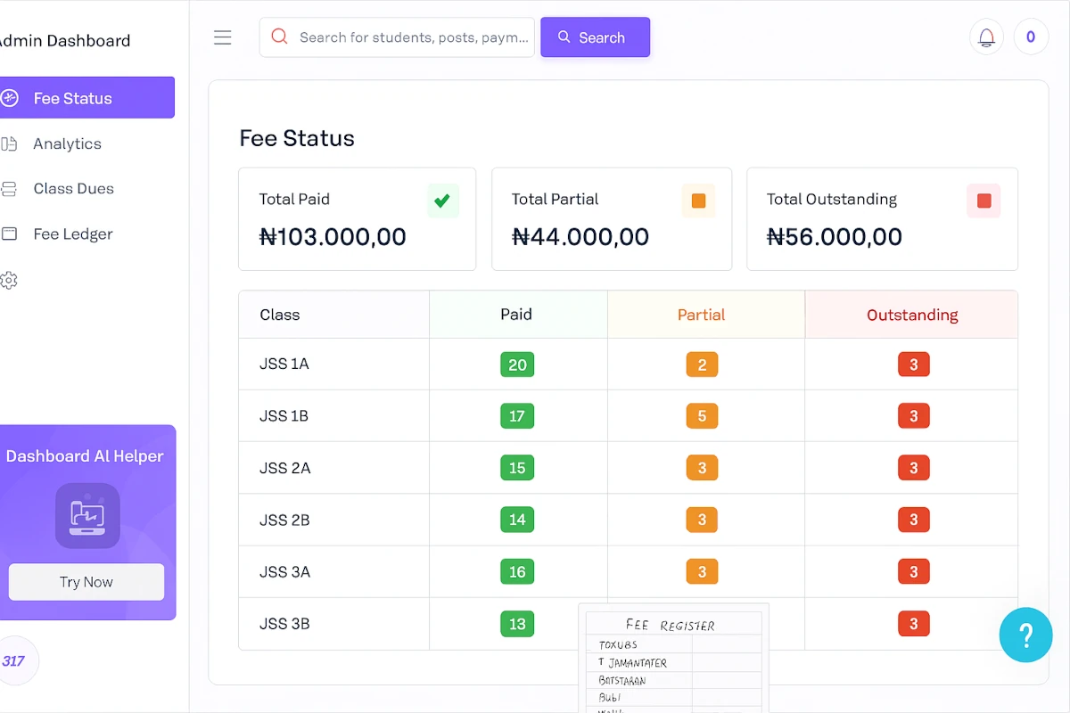Click the Analytics sidebar icon
The width and height of the screenshot is (1070, 713).
coord(10,143)
